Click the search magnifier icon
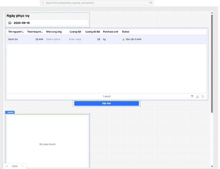 pyautogui.click(x=43, y=3)
